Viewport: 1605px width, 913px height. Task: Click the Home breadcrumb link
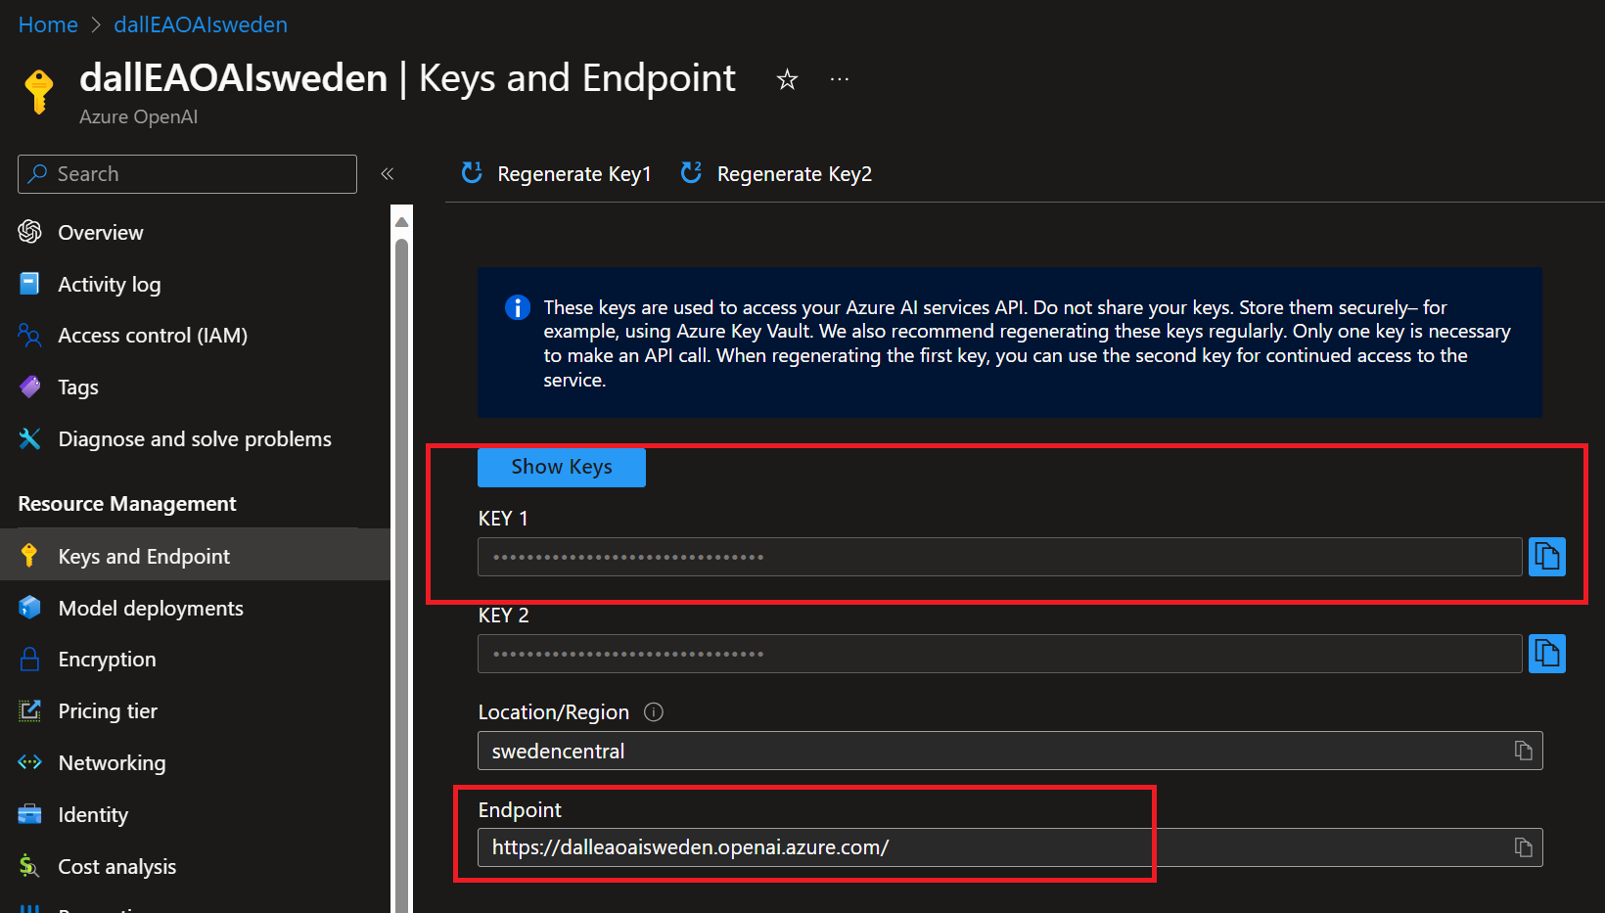pyautogui.click(x=48, y=24)
